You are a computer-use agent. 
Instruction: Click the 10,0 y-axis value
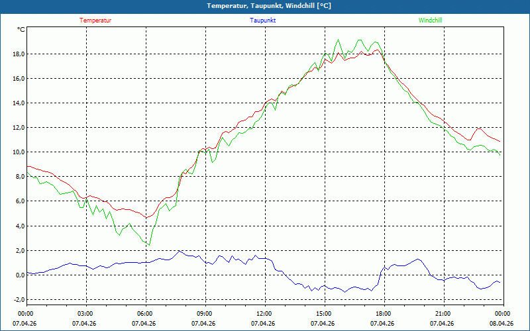[19, 152]
